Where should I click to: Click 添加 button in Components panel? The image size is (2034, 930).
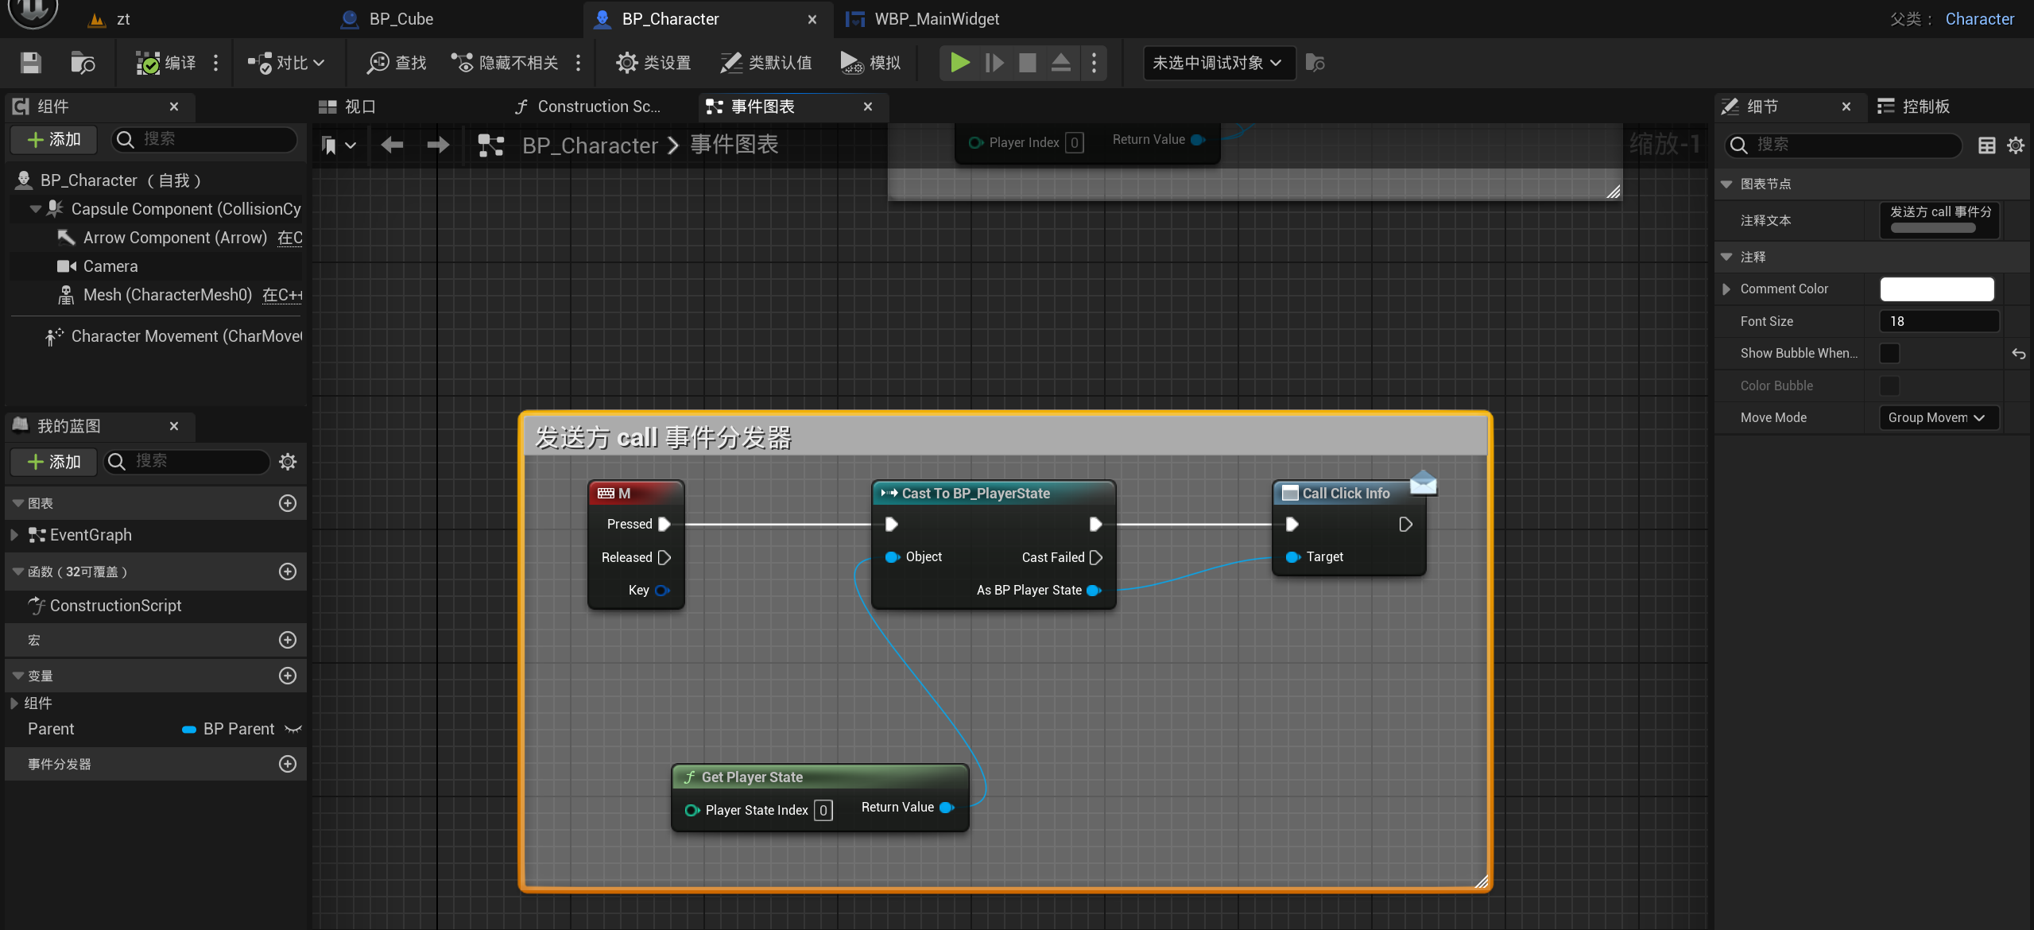54,139
